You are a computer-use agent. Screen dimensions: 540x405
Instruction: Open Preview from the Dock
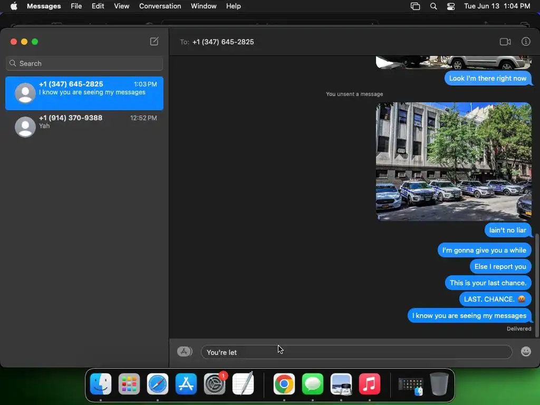341,384
